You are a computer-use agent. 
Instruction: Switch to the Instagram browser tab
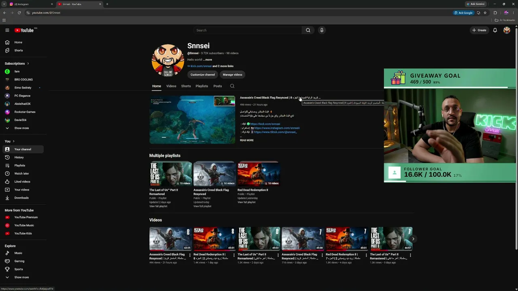[x=32, y=4]
